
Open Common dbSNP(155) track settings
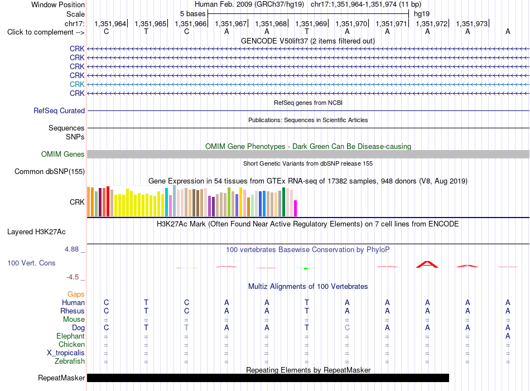click(x=50, y=171)
